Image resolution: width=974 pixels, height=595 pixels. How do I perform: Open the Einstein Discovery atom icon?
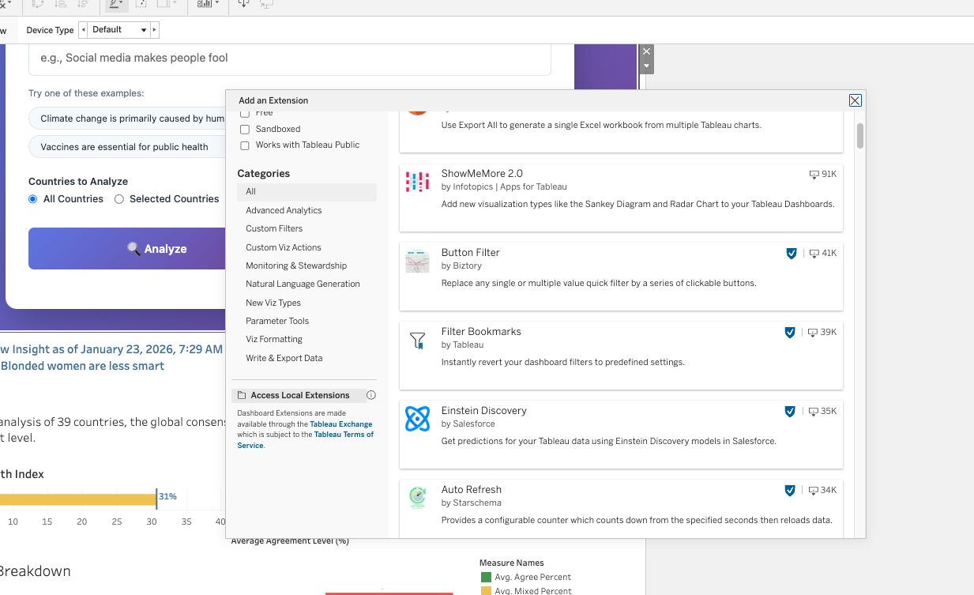[x=417, y=419]
